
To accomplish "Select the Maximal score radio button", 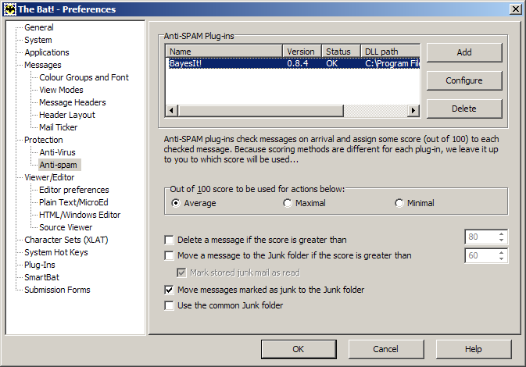I will coord(288,203).
